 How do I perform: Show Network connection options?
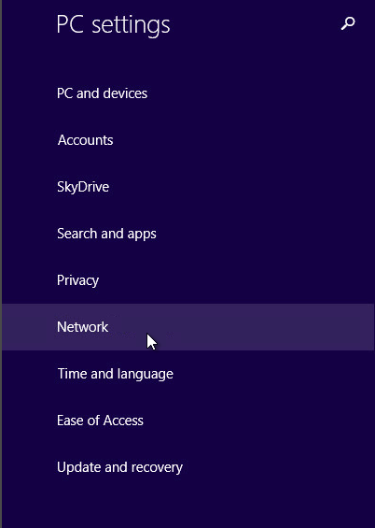point(187,327)
